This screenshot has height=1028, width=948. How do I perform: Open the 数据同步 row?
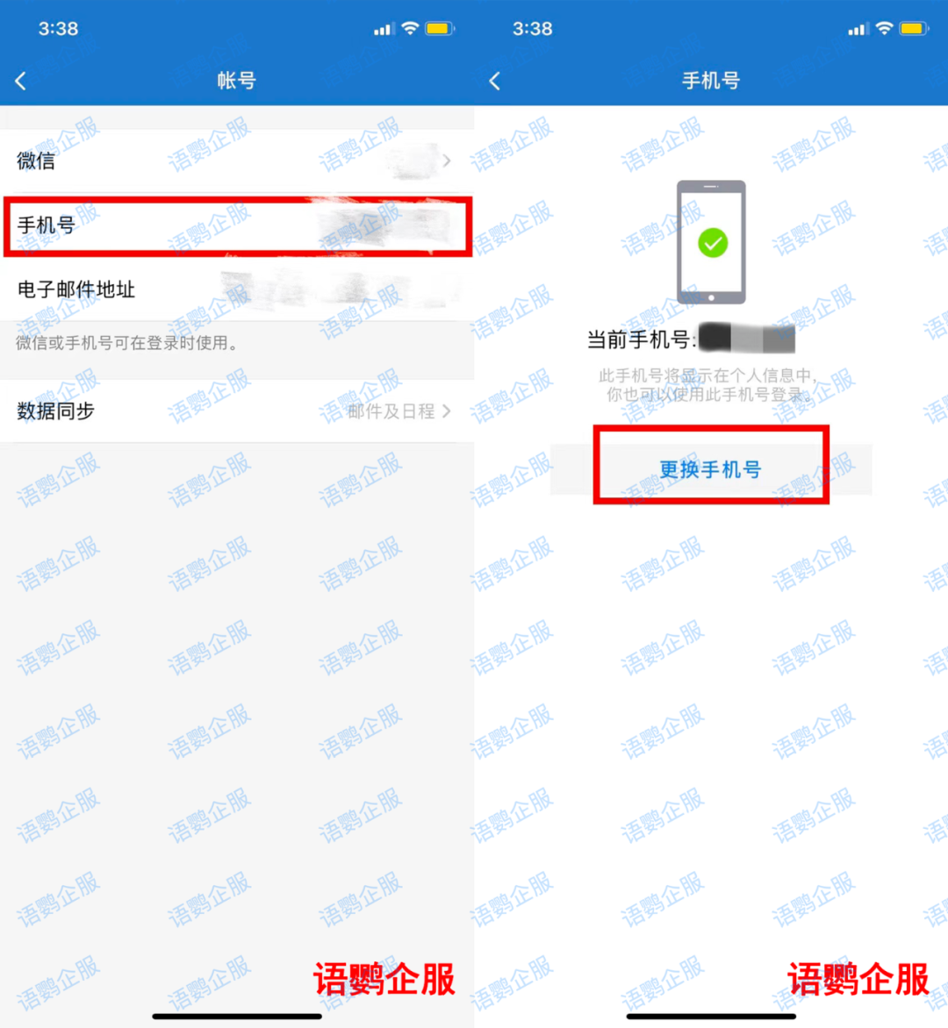point(237,411)
